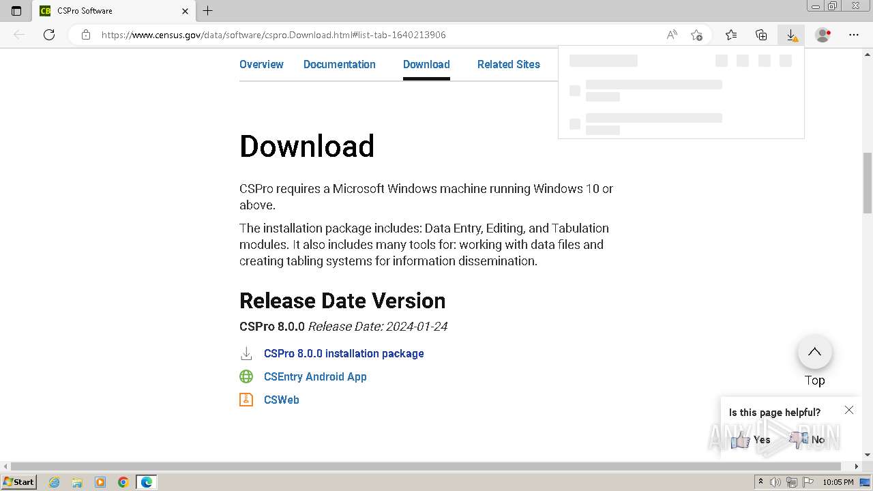Screen dimensions: 873x491
Task: Open the volume speaker tray icon
Action: [x=775, y=482]
